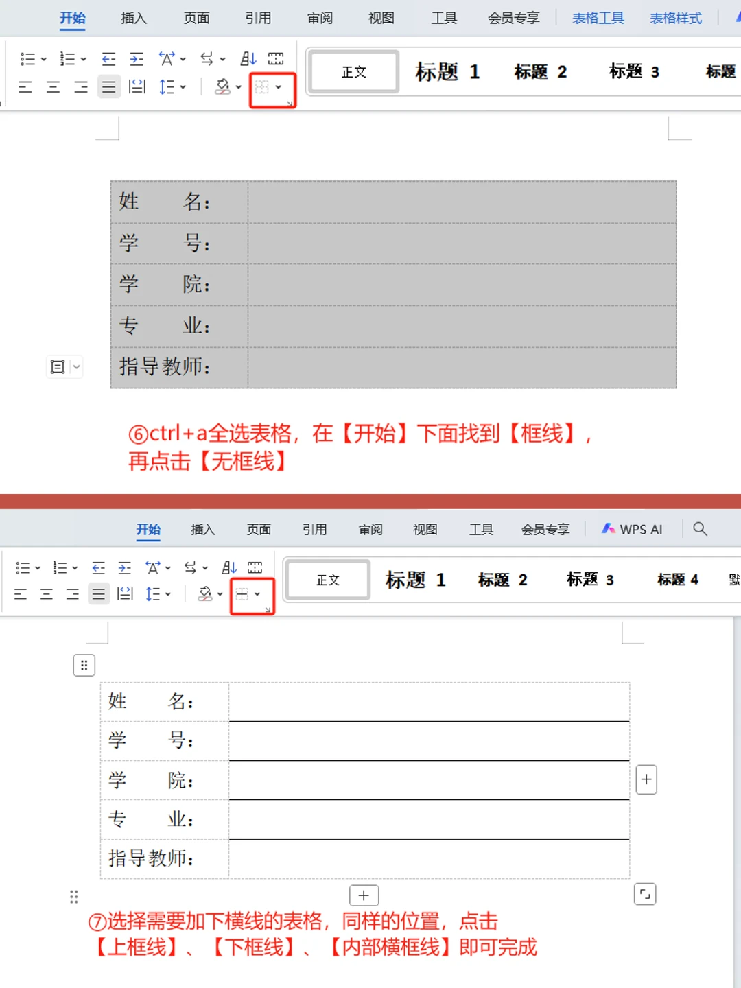Click decrease indent icon in the upper ribbon
The height and width of the screenshot is (988, 741).
(x=108, y=59)
